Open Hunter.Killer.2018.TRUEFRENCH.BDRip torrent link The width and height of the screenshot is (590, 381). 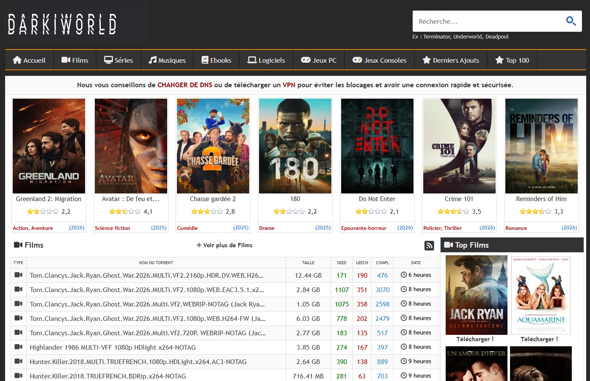tap(108, 376)
